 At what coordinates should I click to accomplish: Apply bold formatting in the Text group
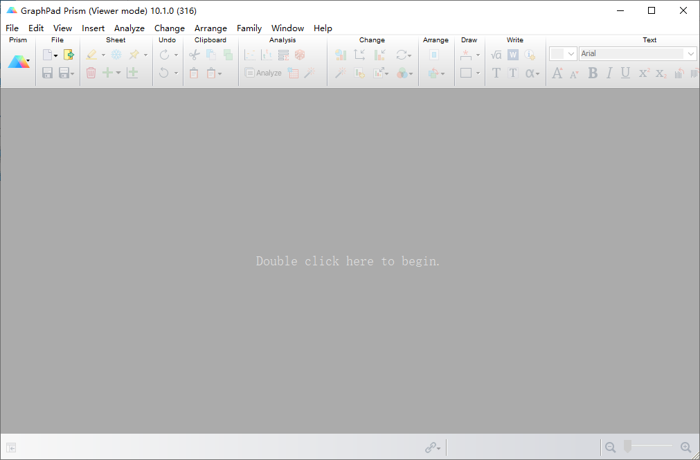pos(593,73)
